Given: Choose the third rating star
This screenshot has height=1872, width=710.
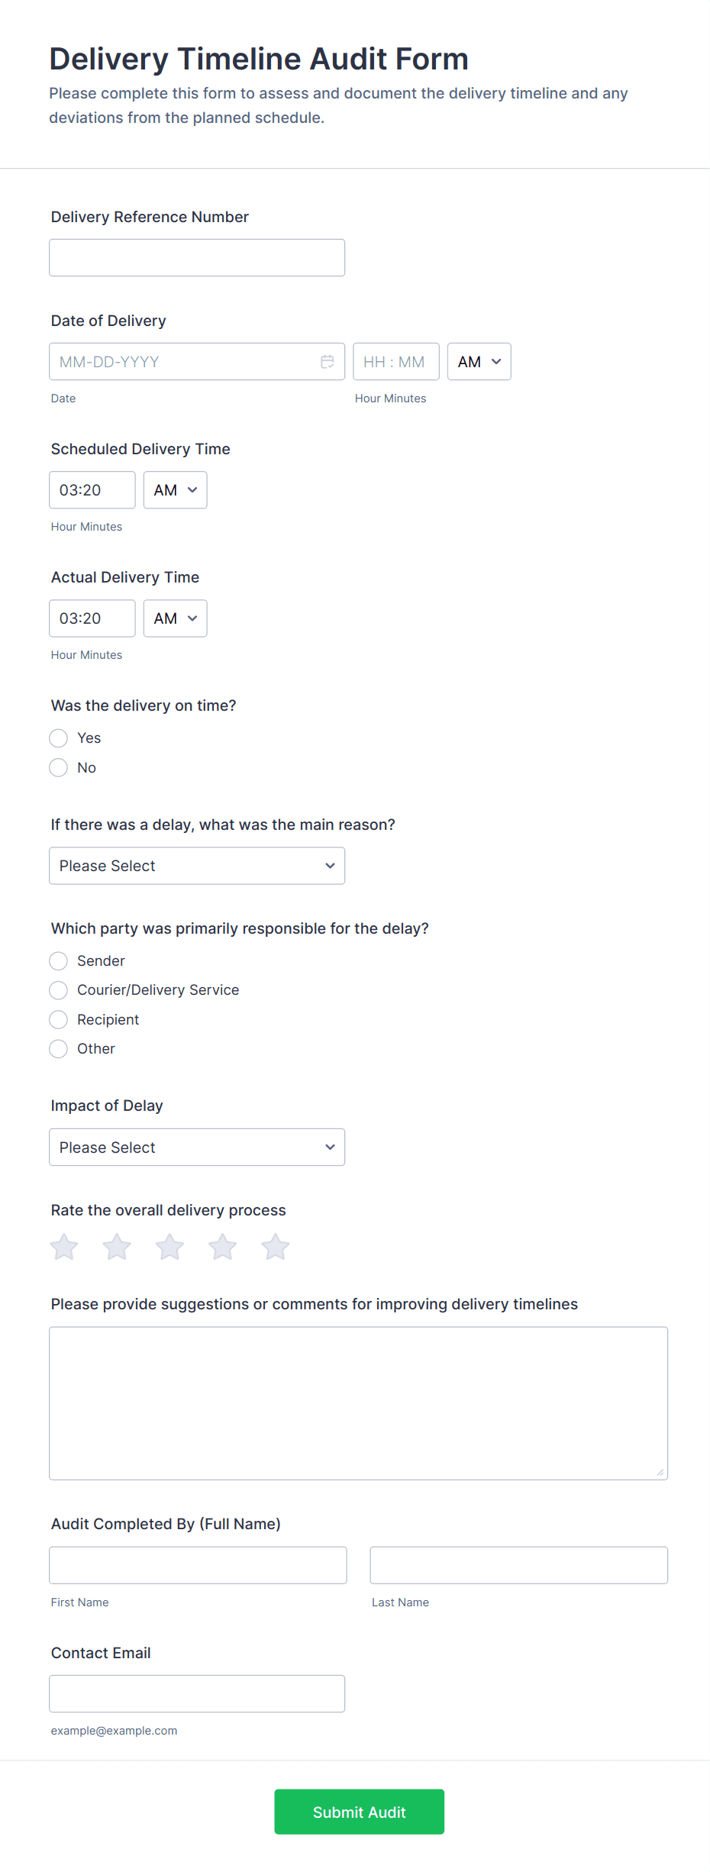Looking at the screenshot, I should click(x=169, y=1247).
